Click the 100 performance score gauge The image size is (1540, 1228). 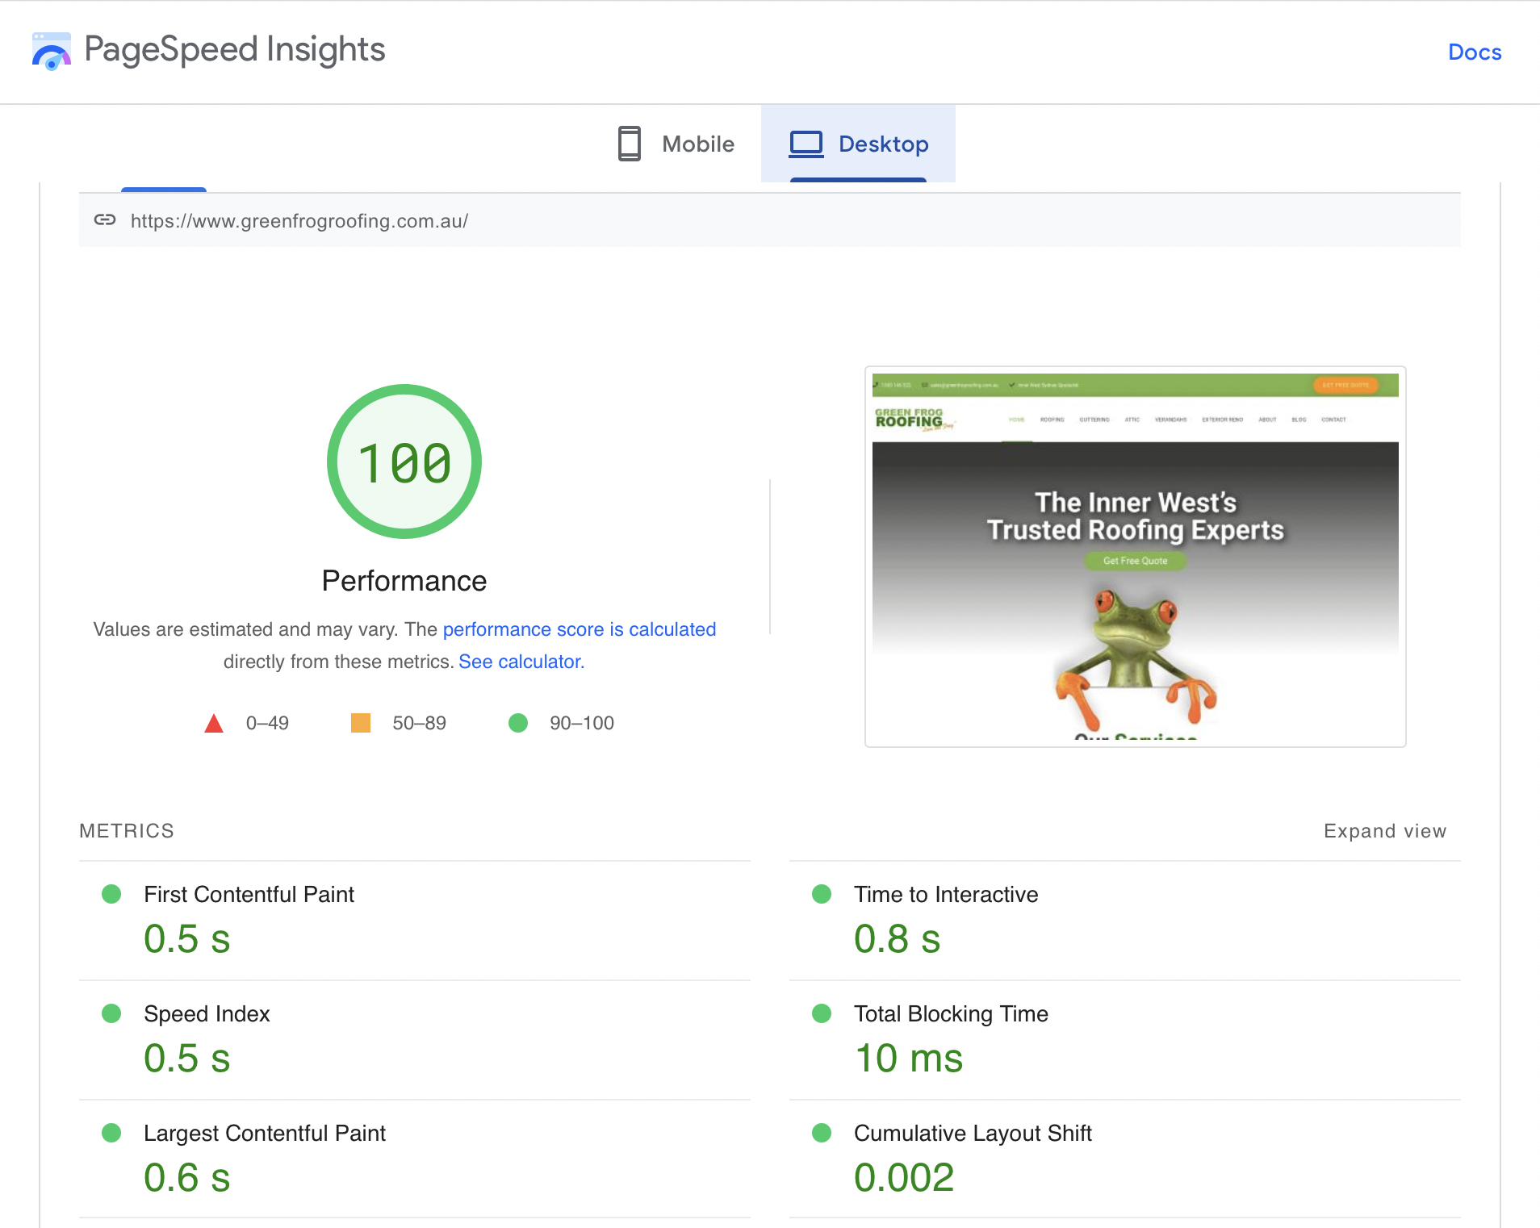pos(404,462)
